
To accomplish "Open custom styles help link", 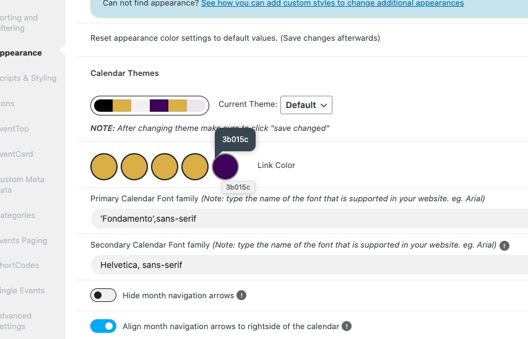I will [332, 3].
